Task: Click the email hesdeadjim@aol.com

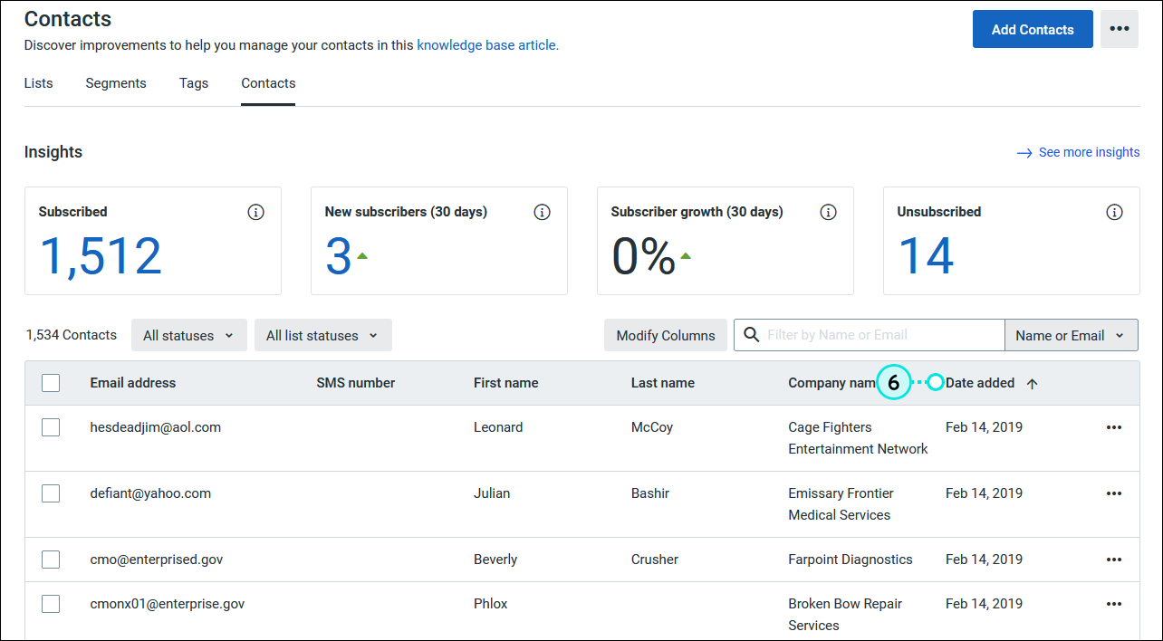Action: pos(156,427)
